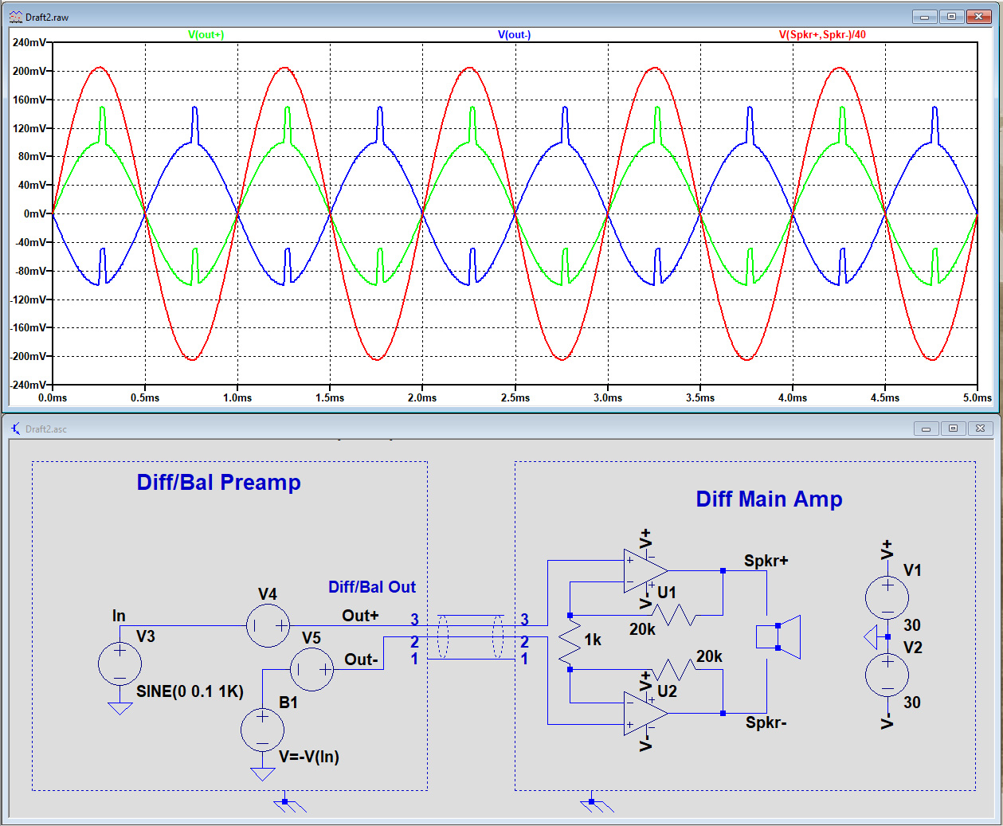Click the V(Spkr+,Spkr-)/40 red trace label

coord(822,35)
